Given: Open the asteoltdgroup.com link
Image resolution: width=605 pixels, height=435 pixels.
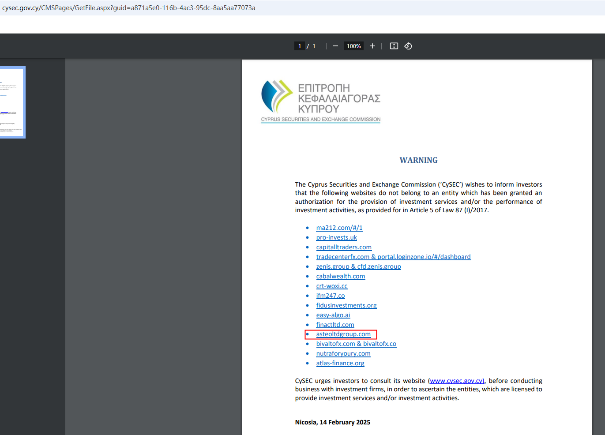Looking at the screenshot, I should [343, 334].
